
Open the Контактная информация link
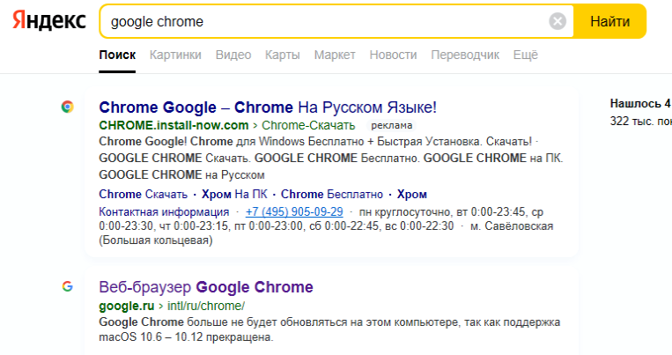164,211
